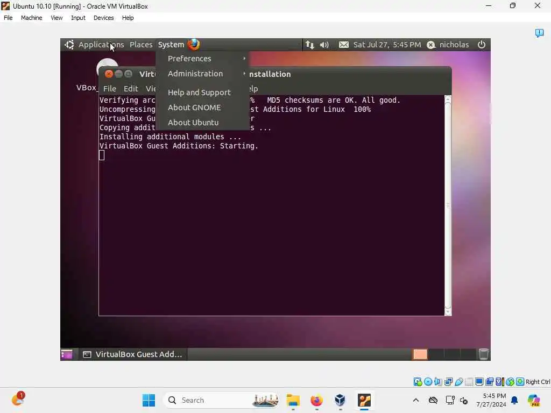The image size is (551, 413).
Task: Click the shared folders status icon
Action: coord(469,382)
